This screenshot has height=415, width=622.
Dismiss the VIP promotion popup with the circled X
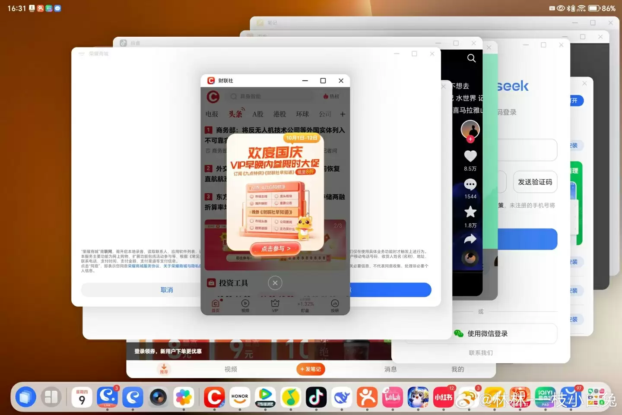(x=275, y=283)
